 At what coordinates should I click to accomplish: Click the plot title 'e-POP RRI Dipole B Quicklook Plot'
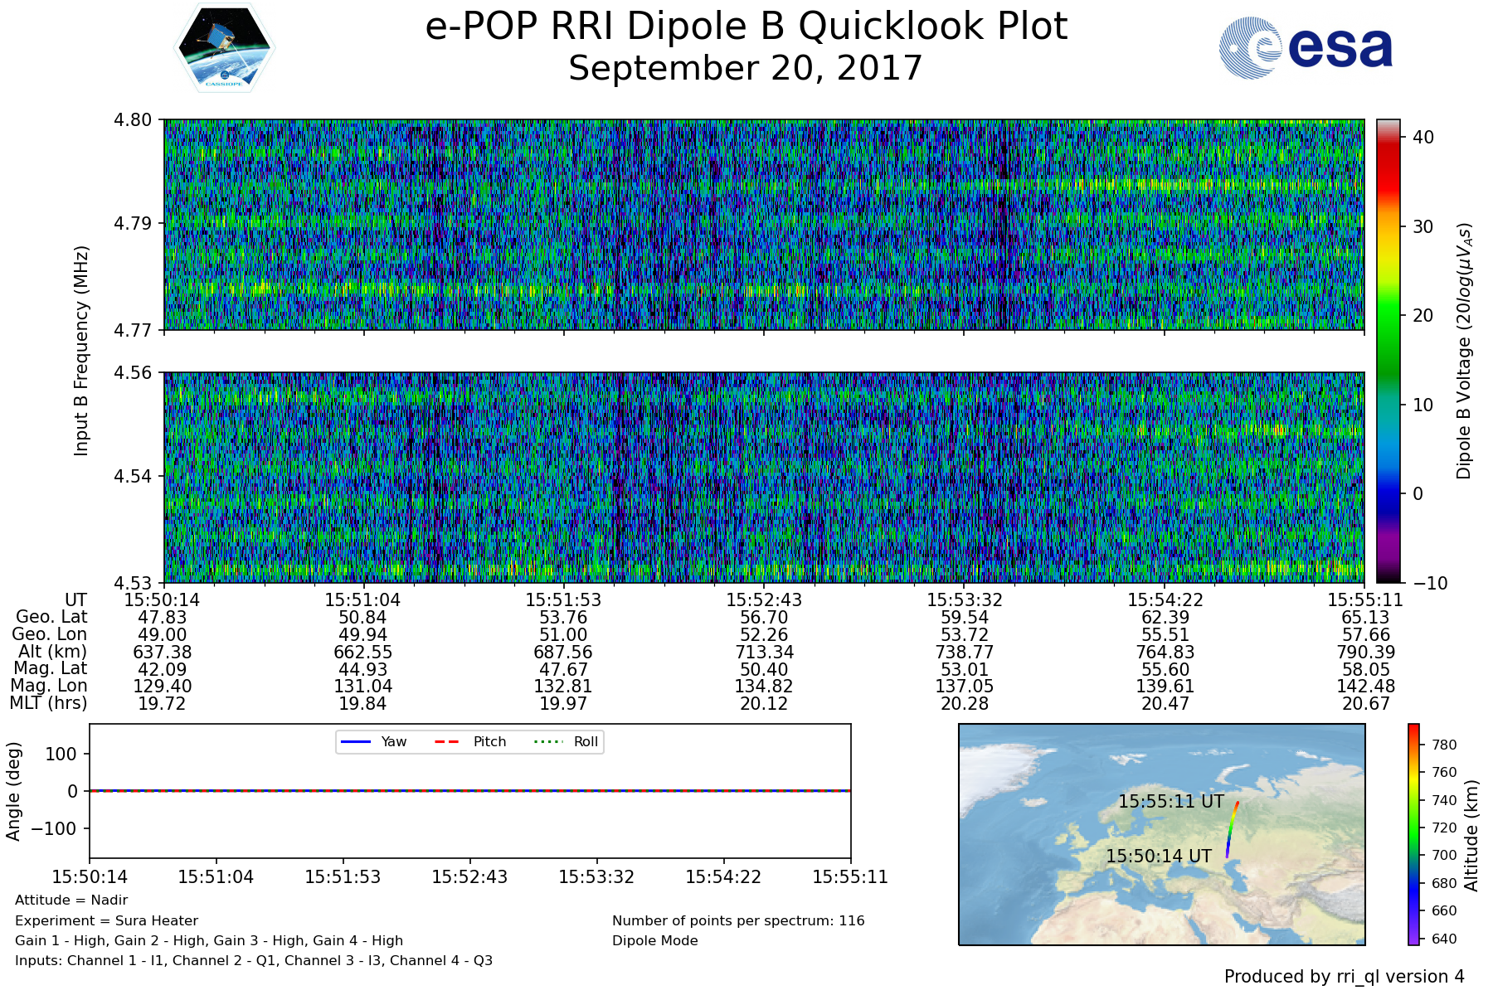coord(746,27)
